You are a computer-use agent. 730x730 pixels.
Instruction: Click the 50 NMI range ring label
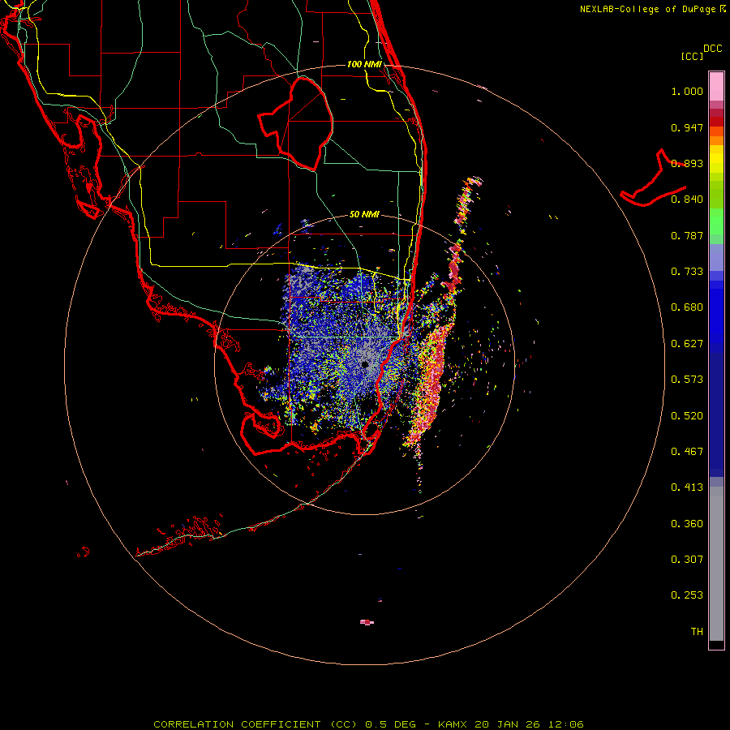(x=364, y=214)
